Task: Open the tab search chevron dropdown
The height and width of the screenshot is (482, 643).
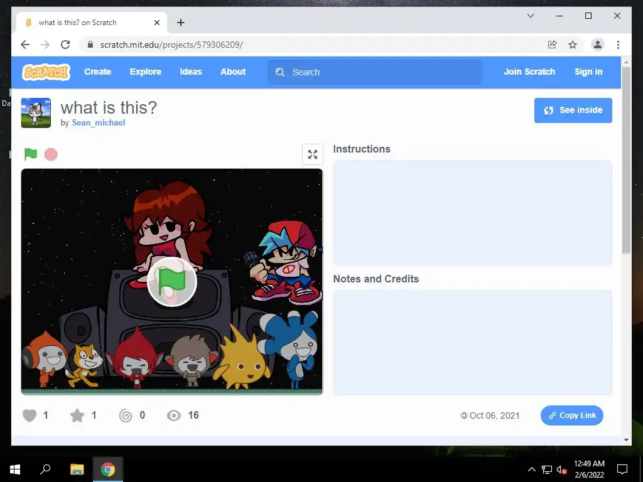Action: 530,16
